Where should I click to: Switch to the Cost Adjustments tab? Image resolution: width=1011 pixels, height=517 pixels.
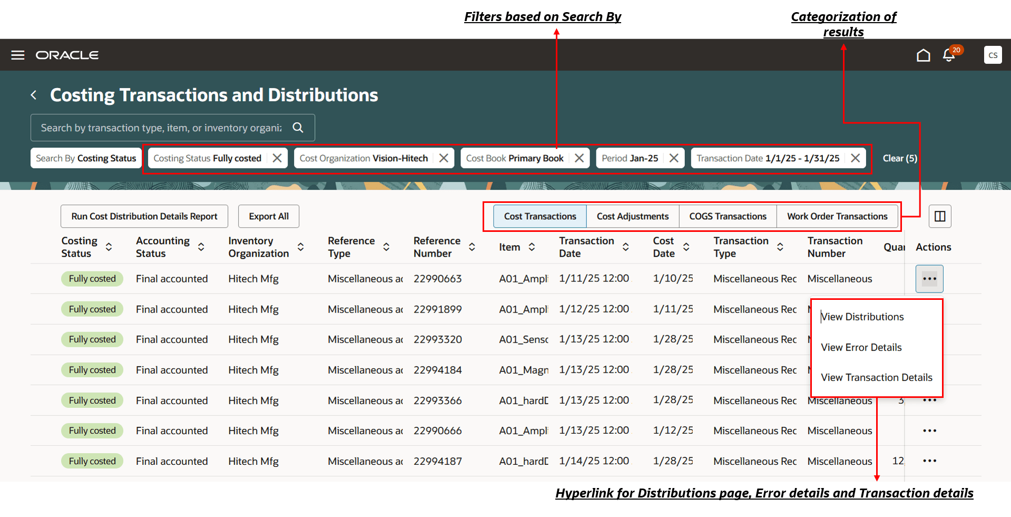coord(632,216)
